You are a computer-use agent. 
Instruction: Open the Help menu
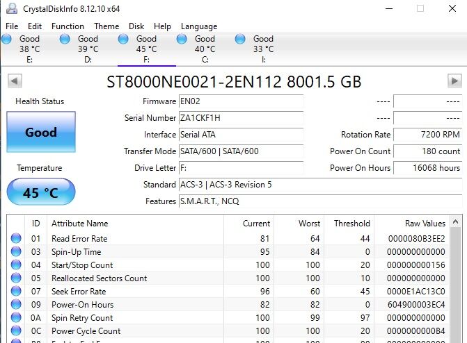coord(162,26)
